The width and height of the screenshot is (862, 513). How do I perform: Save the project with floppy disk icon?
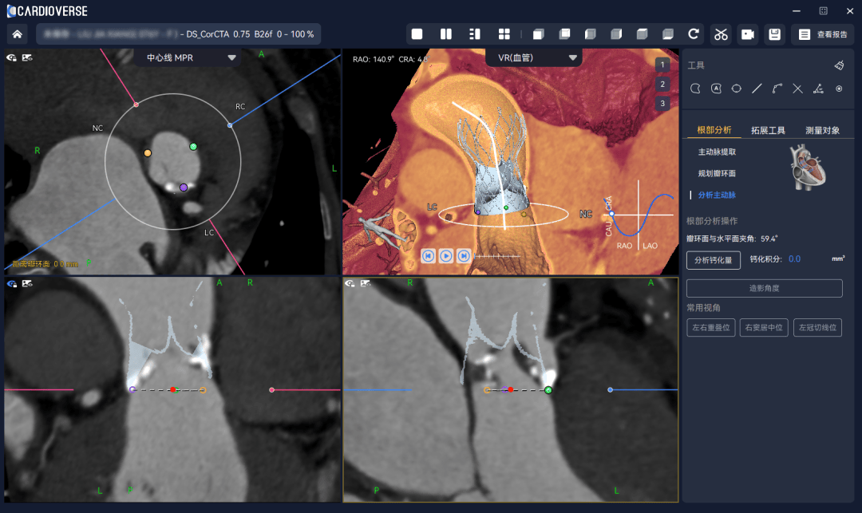coord(773,34)
